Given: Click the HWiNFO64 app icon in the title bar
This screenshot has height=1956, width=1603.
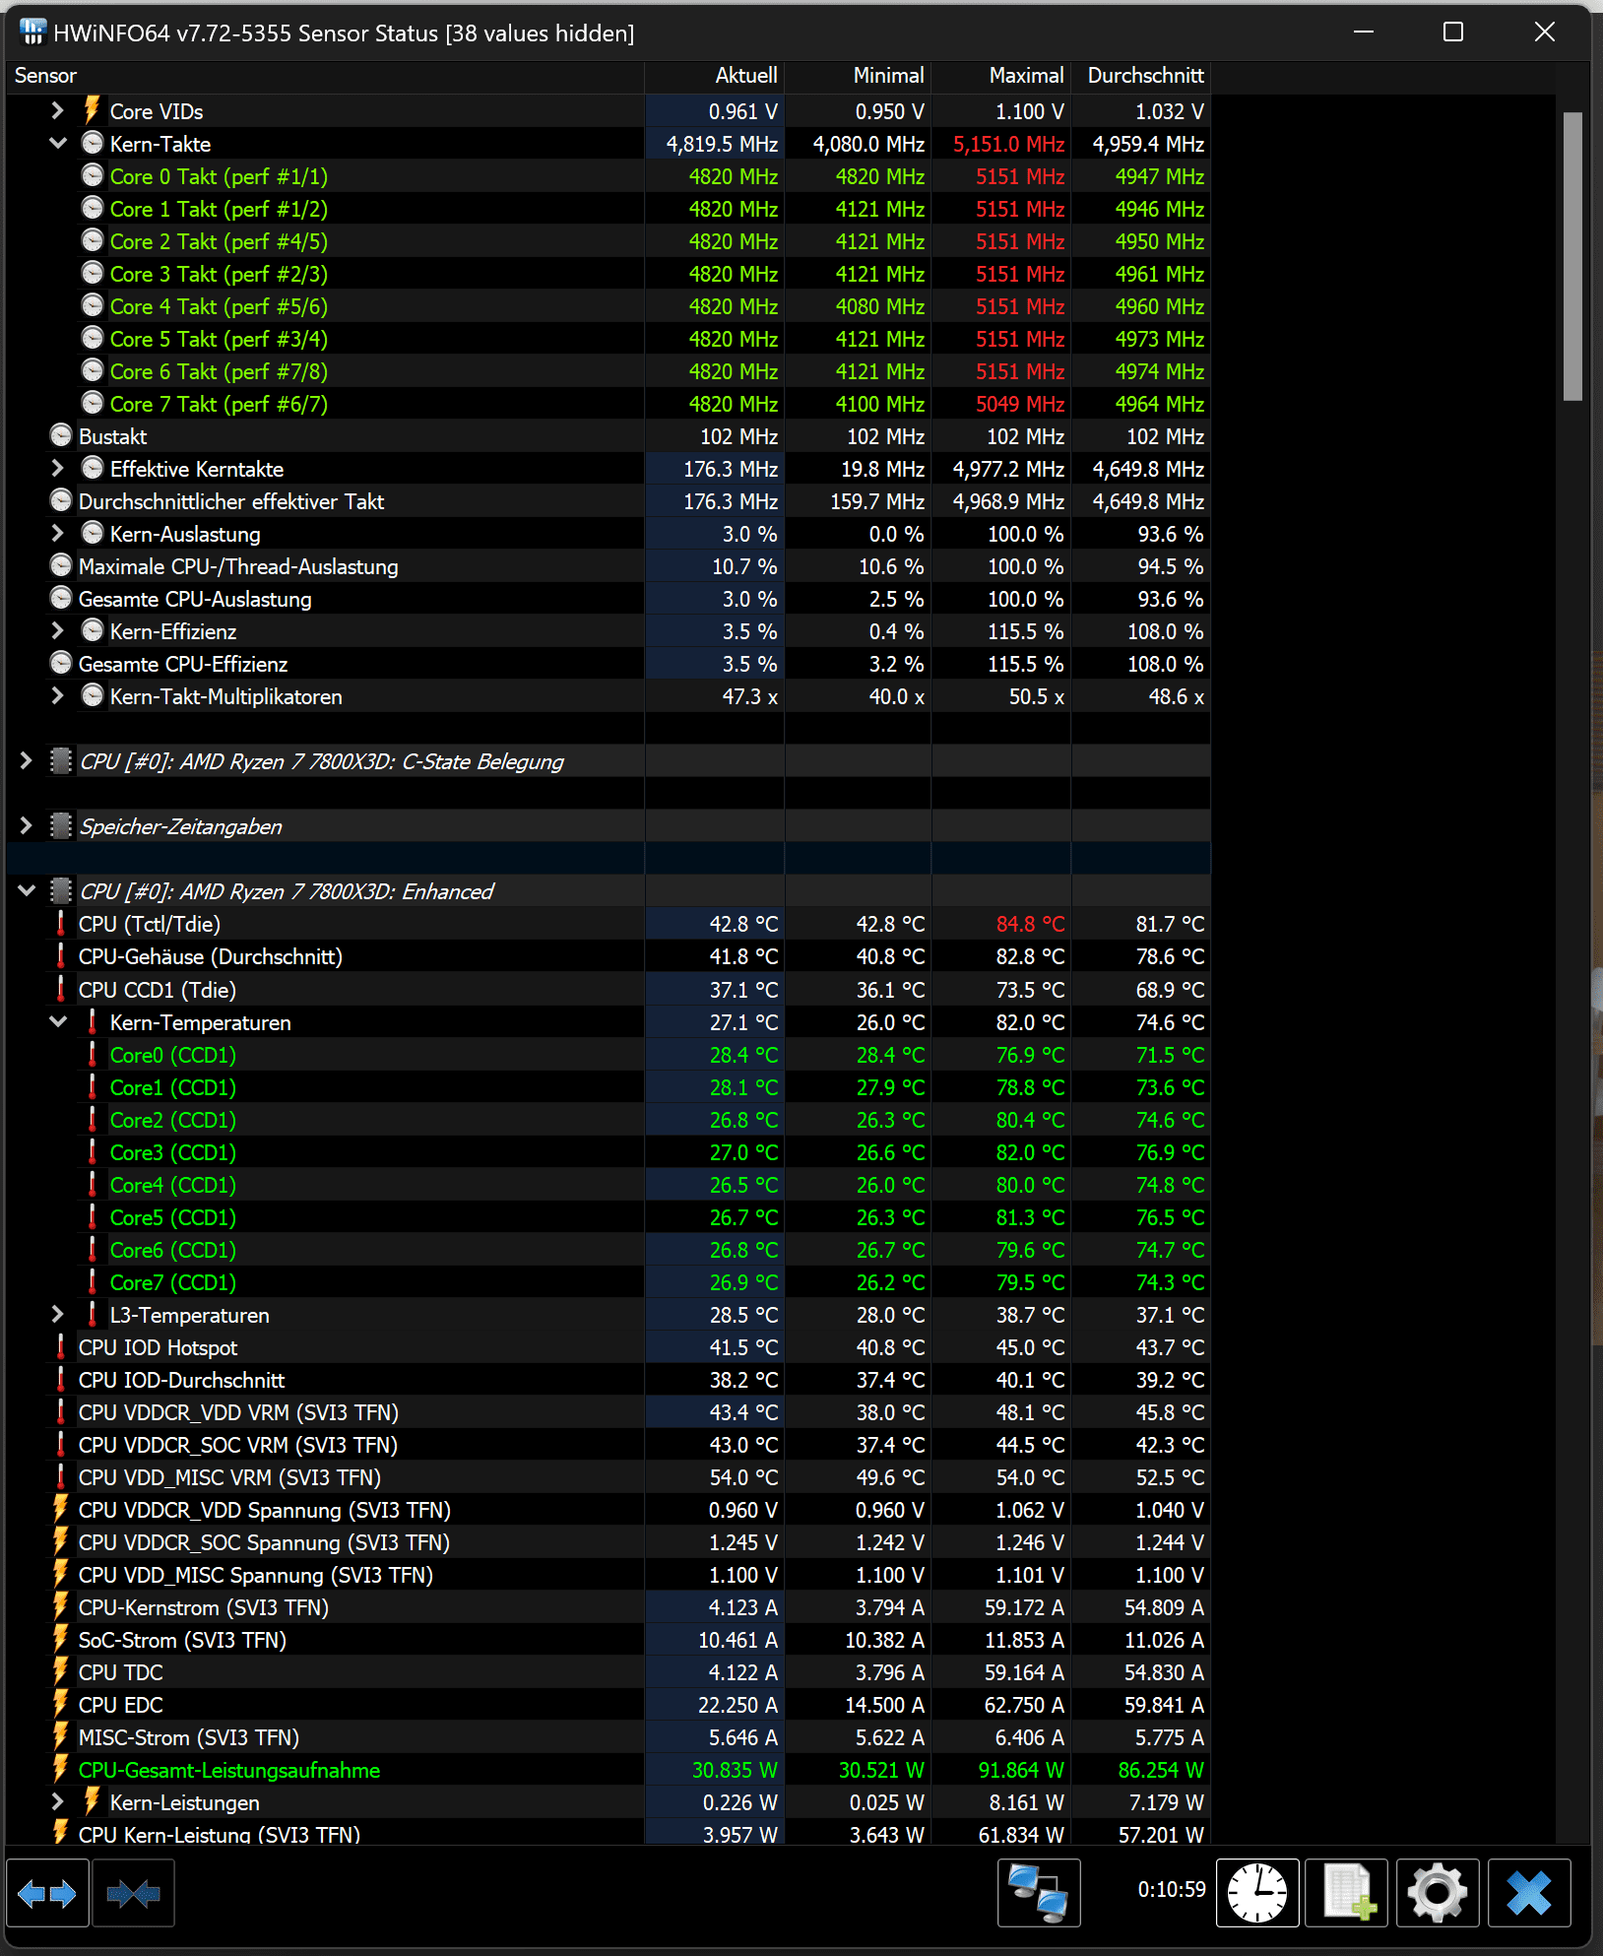Looking at the screenshot, I should (32, 33).
